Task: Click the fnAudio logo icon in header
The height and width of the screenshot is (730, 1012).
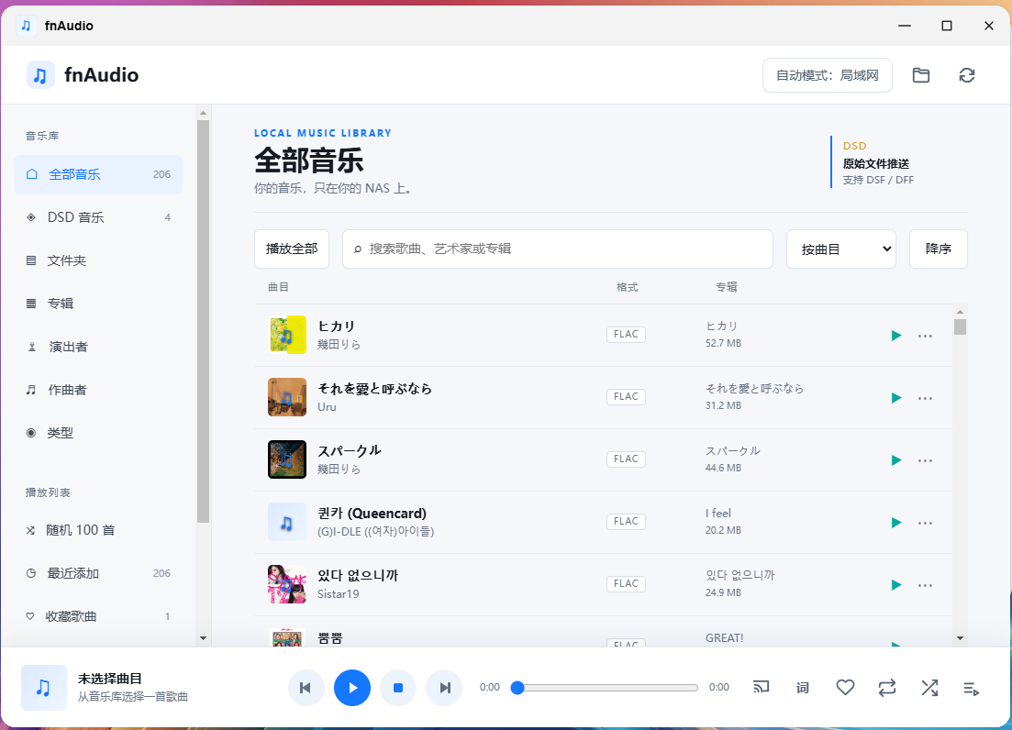Action: tap(40, 75)
